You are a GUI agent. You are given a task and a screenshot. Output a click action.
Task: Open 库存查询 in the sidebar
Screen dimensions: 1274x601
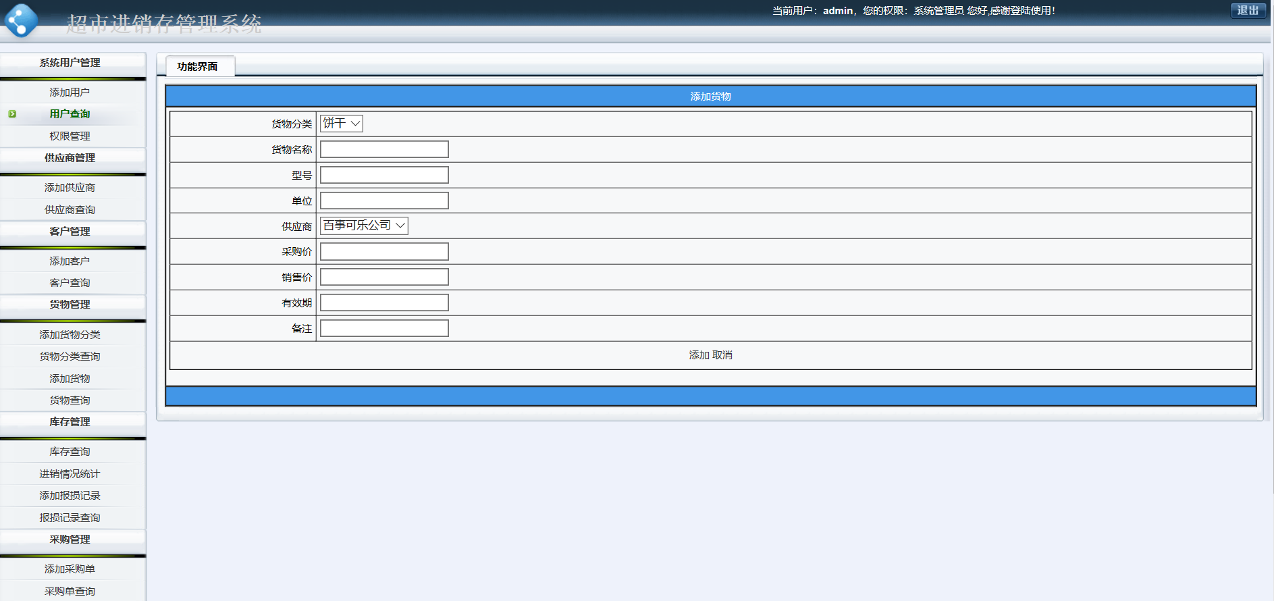point(70,452)
